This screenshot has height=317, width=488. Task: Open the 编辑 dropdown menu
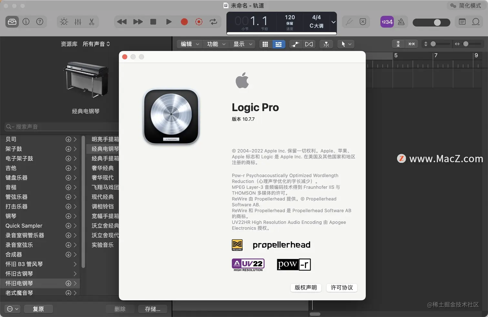[189, 44]
